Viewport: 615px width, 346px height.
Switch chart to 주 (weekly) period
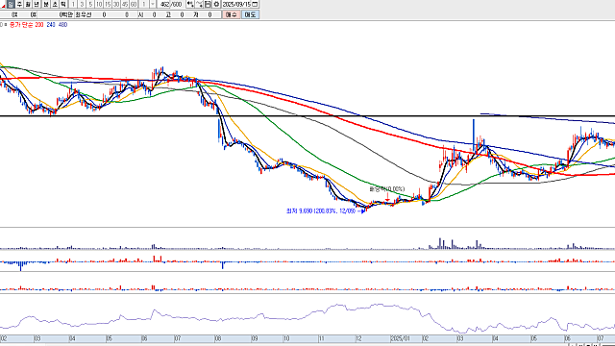[x=19, y=4]
